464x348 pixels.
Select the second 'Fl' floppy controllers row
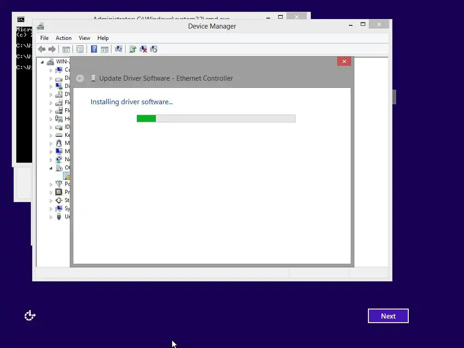point(63,111)
